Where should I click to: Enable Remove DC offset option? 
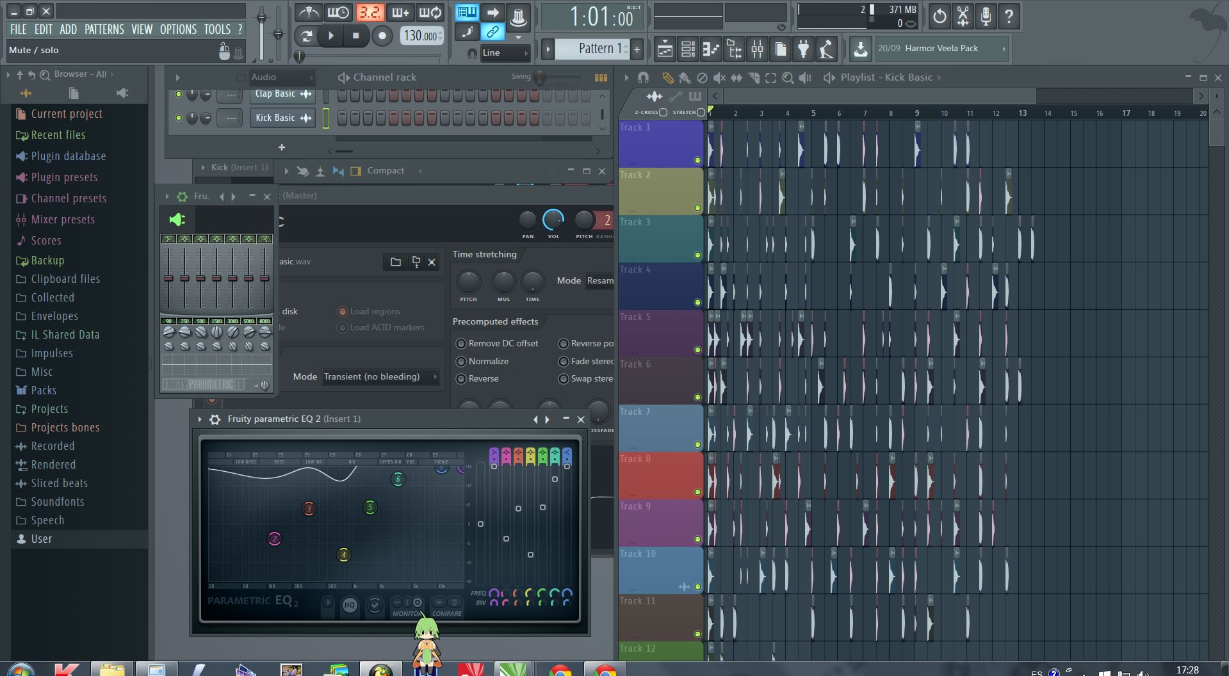click(x=460, y=344)
